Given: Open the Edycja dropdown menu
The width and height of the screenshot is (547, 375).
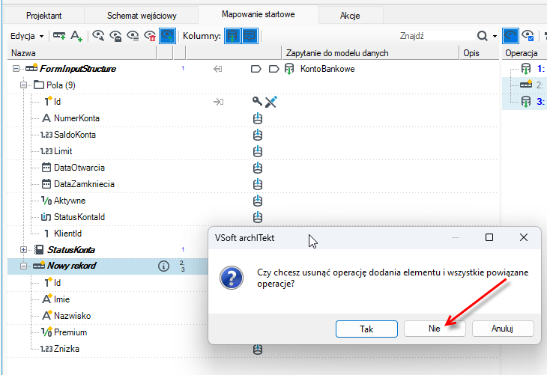Looking at the screenshot, I should tap(27, 36).
